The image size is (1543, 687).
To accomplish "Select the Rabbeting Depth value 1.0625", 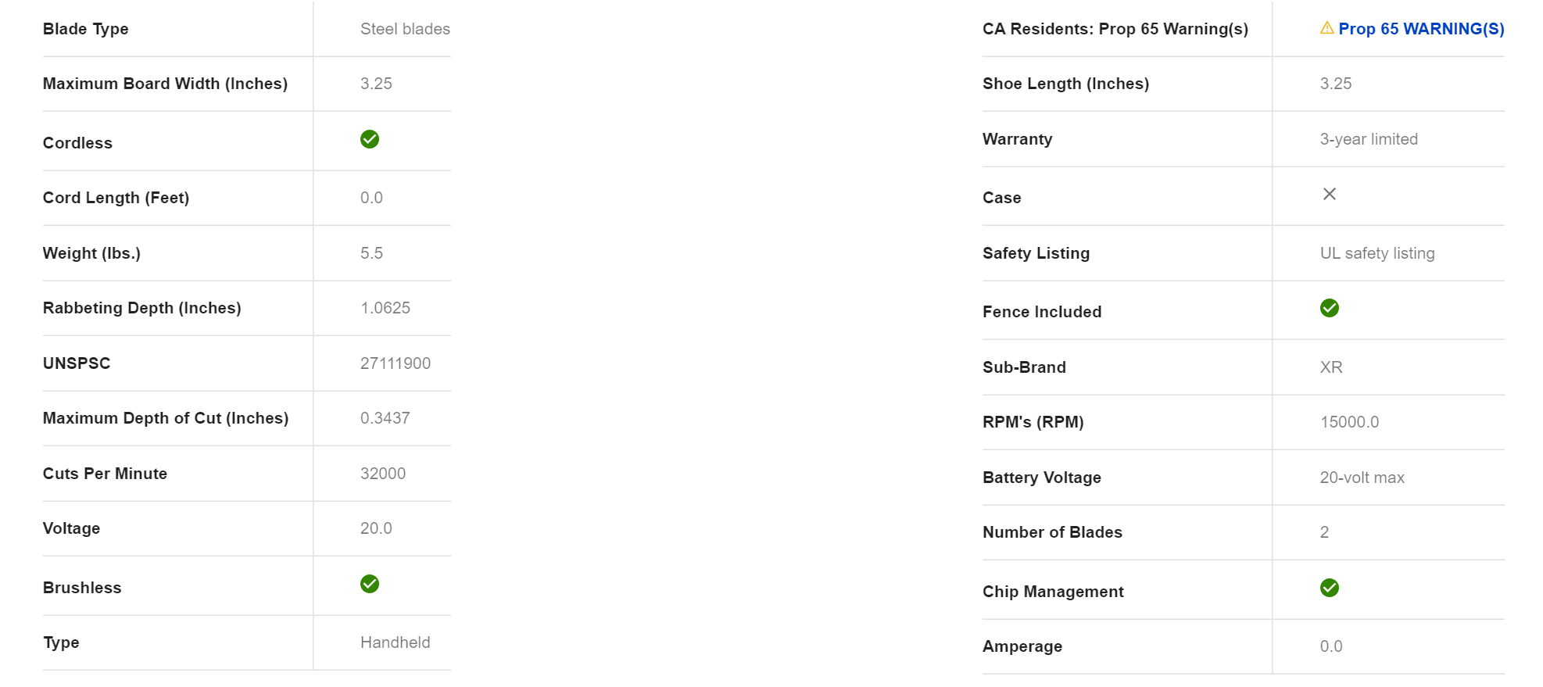I will [385, 308].
